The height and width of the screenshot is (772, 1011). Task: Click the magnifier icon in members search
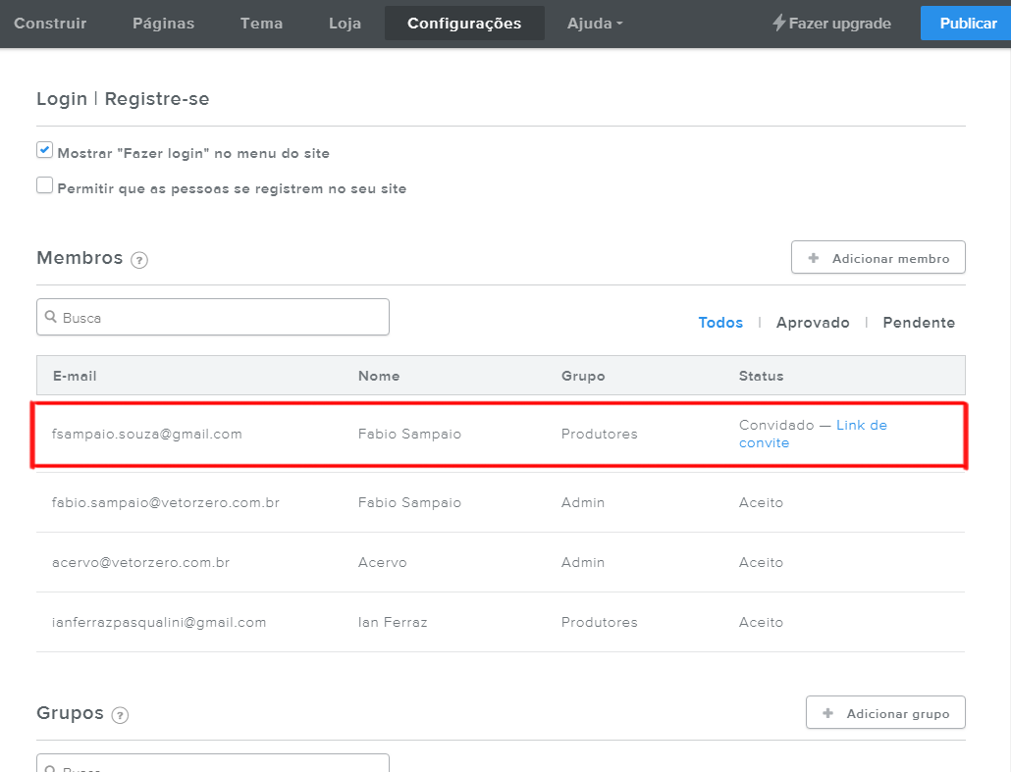tap(51, 317)
